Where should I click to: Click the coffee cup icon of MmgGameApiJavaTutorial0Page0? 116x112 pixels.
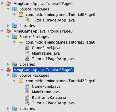click(x=9, y=3)
